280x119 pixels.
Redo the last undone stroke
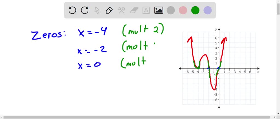(84, 10)
